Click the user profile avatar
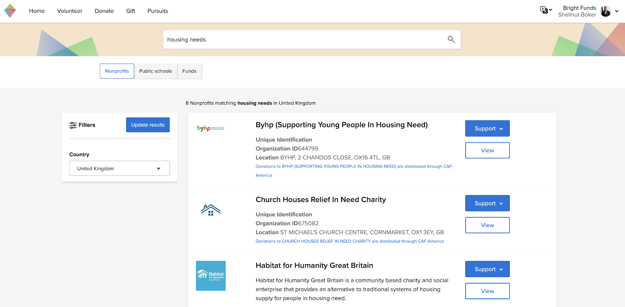This screenshot has height=307, width=625. point(605,11)
